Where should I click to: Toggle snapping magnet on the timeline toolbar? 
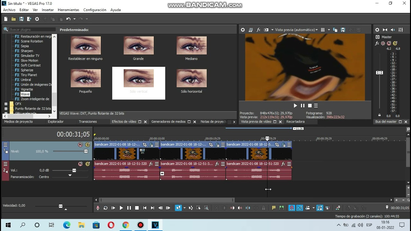pos(292,208)
